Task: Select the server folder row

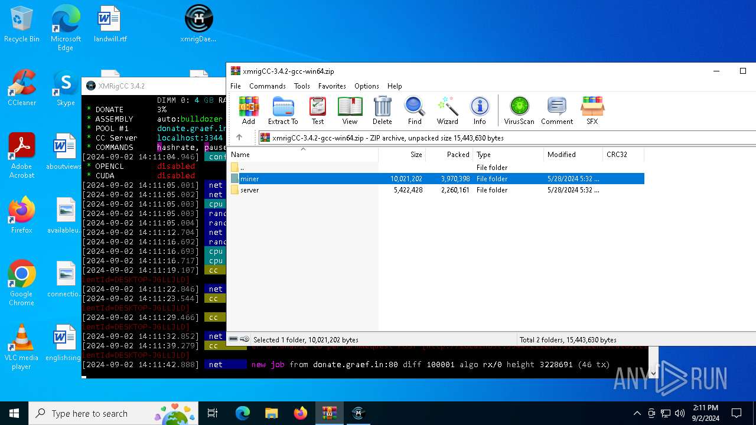Action: coord(436,190)
